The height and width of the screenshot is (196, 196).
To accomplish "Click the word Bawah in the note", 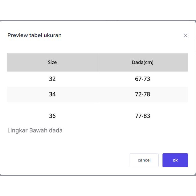I will pyautogui.click(x=38, y=131).
